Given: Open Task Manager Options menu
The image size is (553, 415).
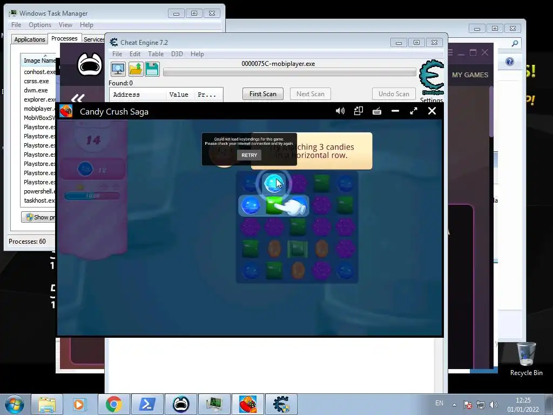Looking at the screenshot, I should pyautogui.click(x=40, y=25).
